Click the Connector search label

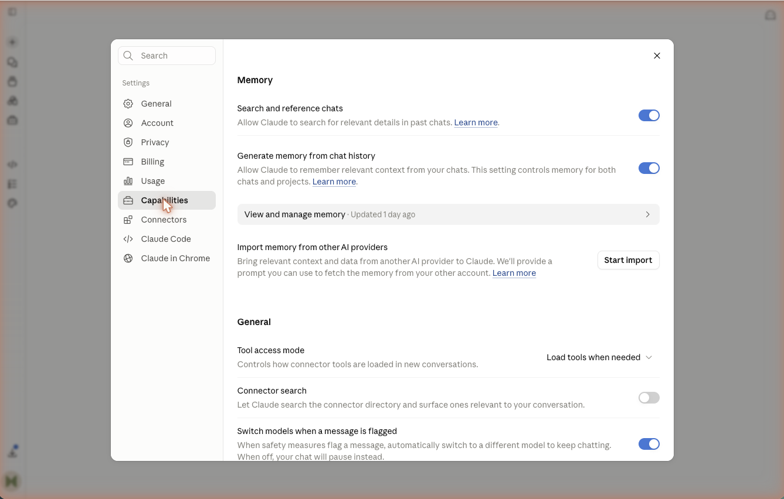(x=272, y=391)
